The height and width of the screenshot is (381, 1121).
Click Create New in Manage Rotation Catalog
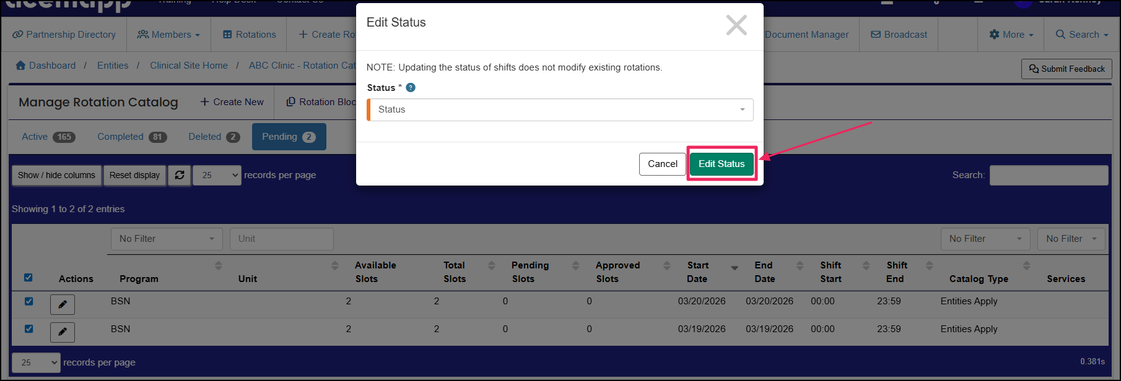tap(232, 102)
